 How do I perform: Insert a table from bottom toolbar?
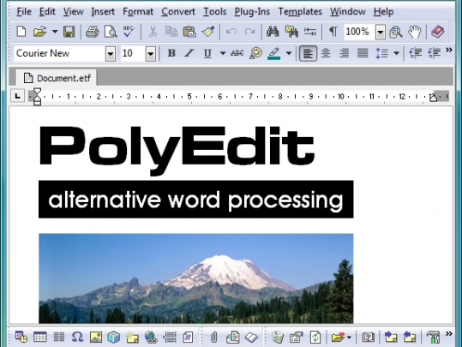pos(39,337)
